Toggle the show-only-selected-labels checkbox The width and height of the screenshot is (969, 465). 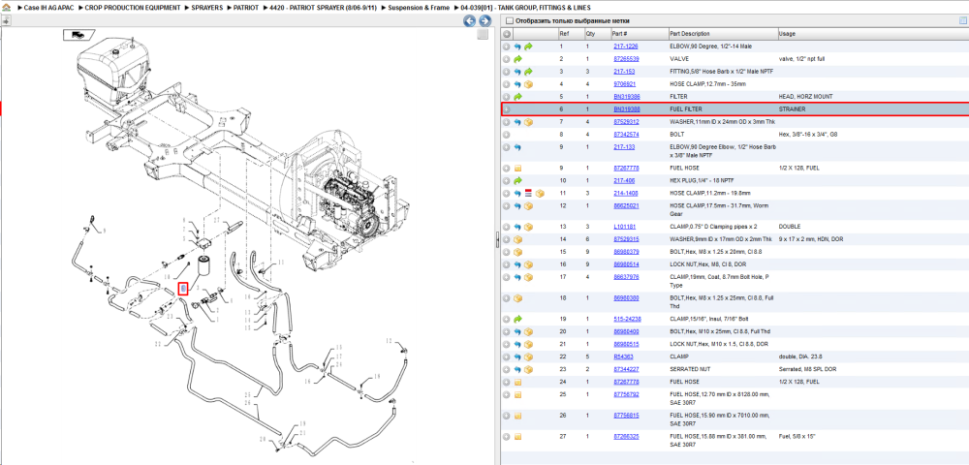(x=509, y=21)
